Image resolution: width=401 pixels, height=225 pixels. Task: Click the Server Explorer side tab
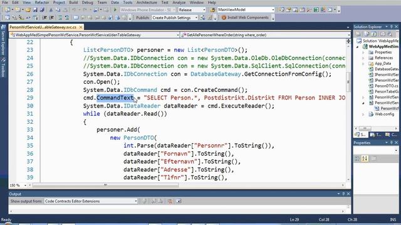pyautogui.click(x=3, y=39)
